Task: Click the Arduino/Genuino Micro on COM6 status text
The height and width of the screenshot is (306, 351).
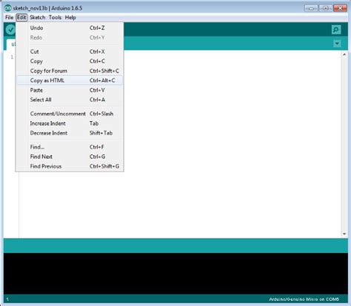Action: coord(304,299)
